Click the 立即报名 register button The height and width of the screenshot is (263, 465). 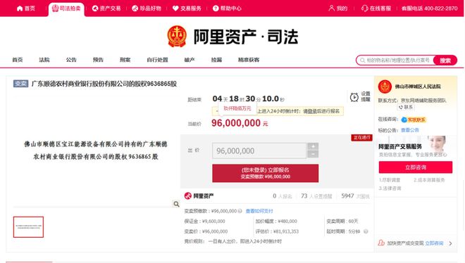click(265, 173)
